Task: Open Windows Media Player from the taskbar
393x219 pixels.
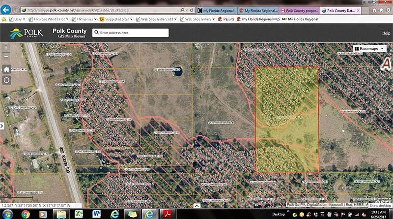Action: (x=43, y=214)
